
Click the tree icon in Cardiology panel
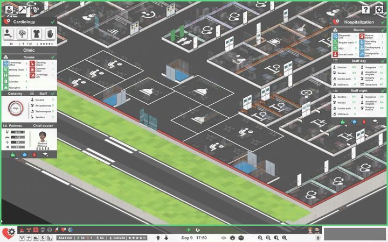[x=23, y=33]
